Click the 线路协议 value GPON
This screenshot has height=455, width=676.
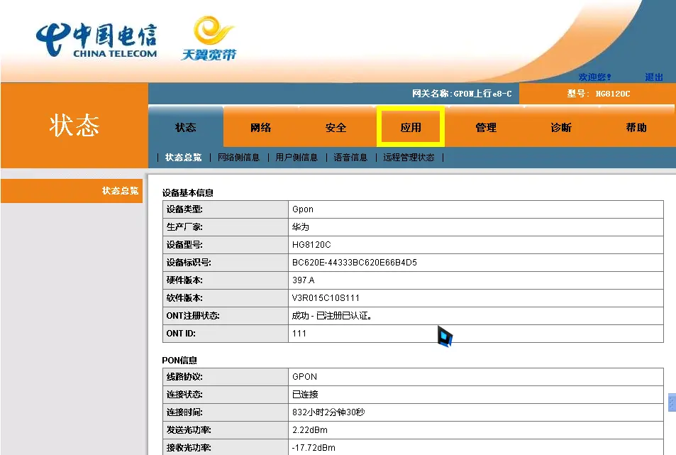[x=304, y=376]
